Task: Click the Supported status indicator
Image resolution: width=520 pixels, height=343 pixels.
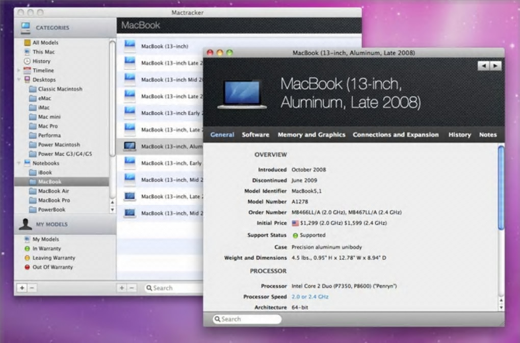Action: [295, 235]
